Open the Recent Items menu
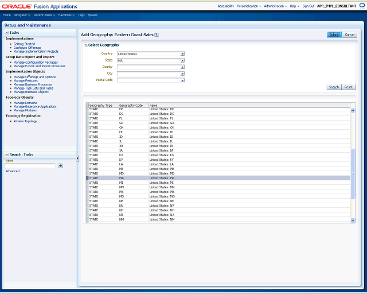The width and height of the screenshot is (367, 294). click(44, 15)
